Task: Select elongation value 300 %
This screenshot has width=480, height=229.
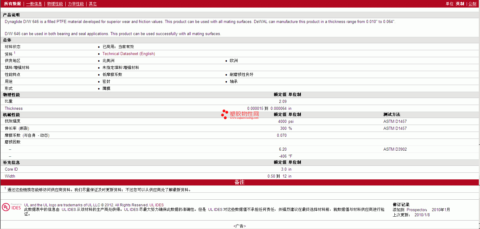Action: tap(286, 128)
